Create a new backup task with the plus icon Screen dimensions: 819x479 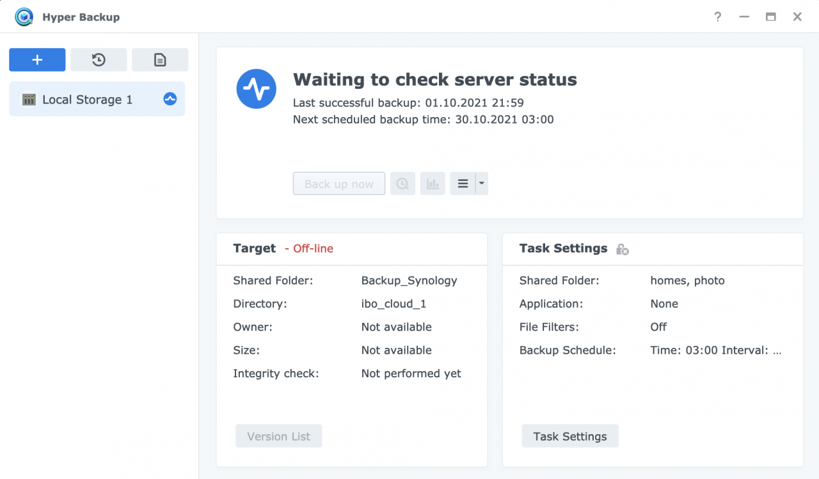tap(36, 59)
